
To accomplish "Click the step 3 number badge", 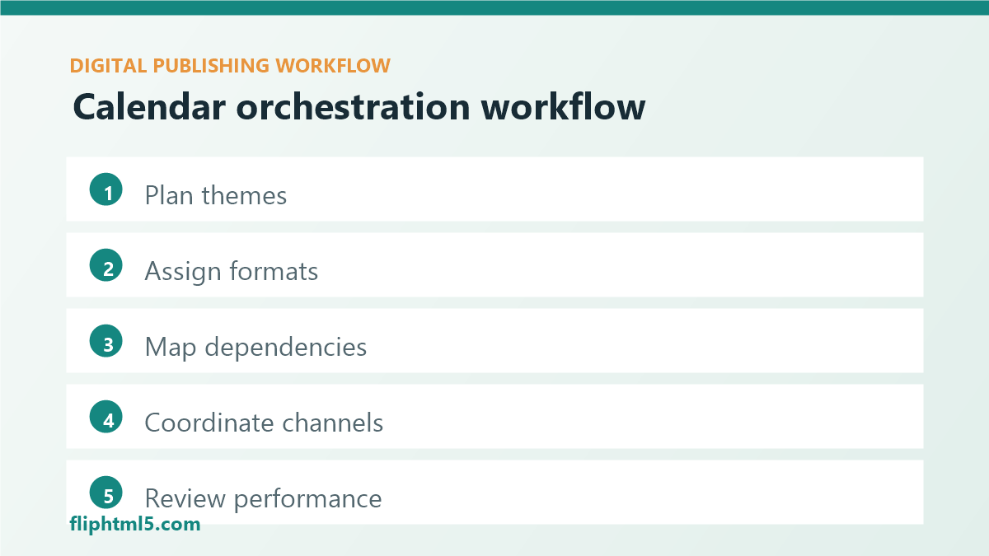I will pos(106,342).
